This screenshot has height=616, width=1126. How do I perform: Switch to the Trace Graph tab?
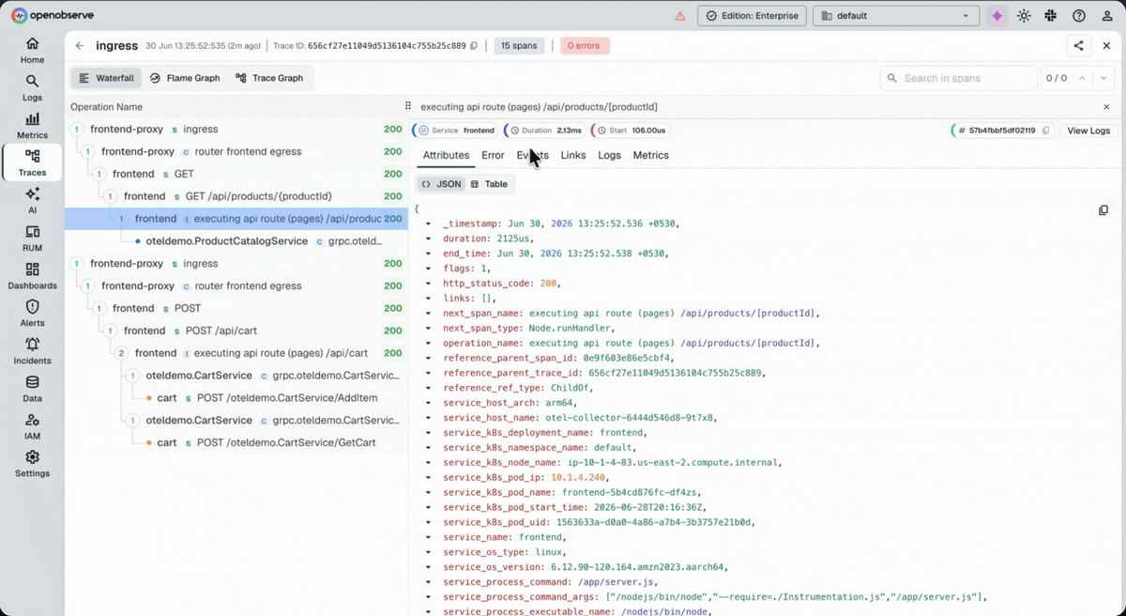point(269,78)
